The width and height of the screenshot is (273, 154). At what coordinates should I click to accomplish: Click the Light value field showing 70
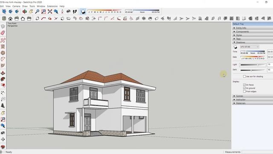270,65
